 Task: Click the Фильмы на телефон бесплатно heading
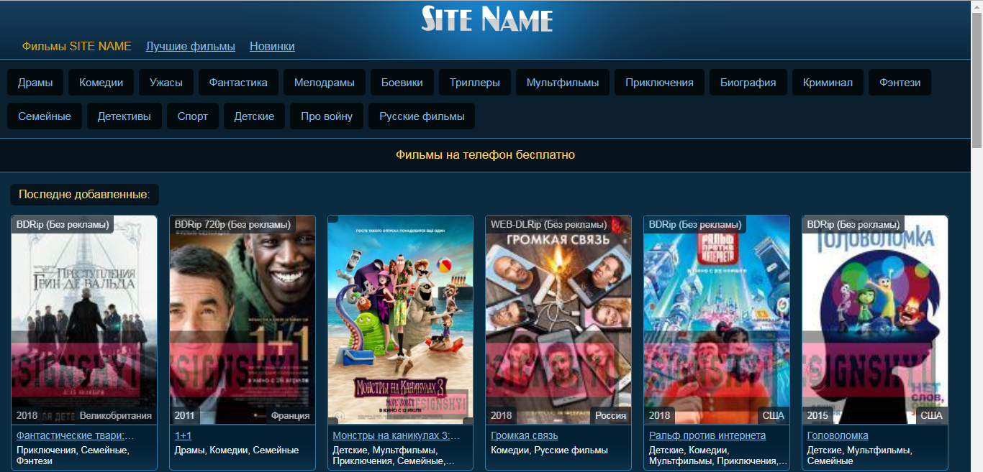pos(486,154)
